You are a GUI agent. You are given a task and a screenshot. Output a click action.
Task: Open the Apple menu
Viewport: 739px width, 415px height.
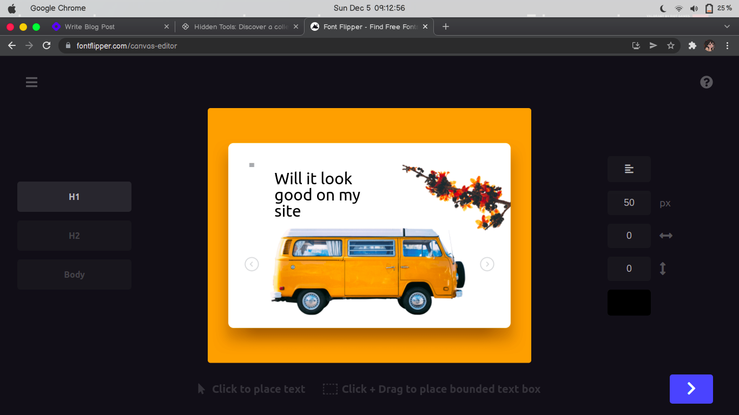tap(12, 8)
